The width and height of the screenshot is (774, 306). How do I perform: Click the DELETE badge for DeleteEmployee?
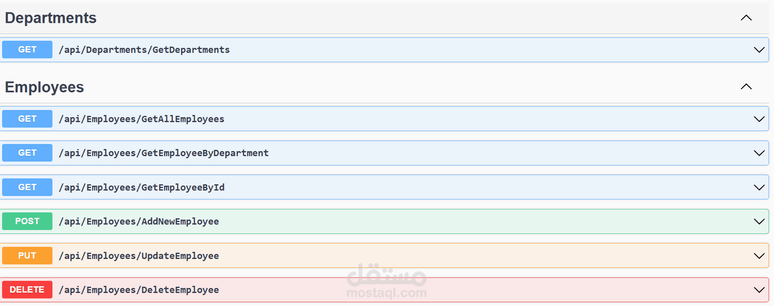tap(27, 290)
